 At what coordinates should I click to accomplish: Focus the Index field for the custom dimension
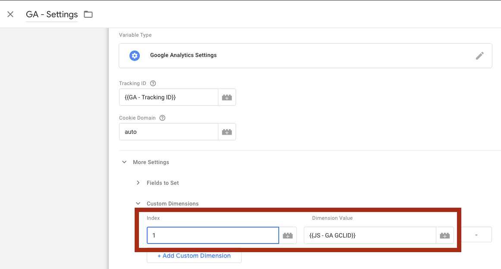point(212,235)
